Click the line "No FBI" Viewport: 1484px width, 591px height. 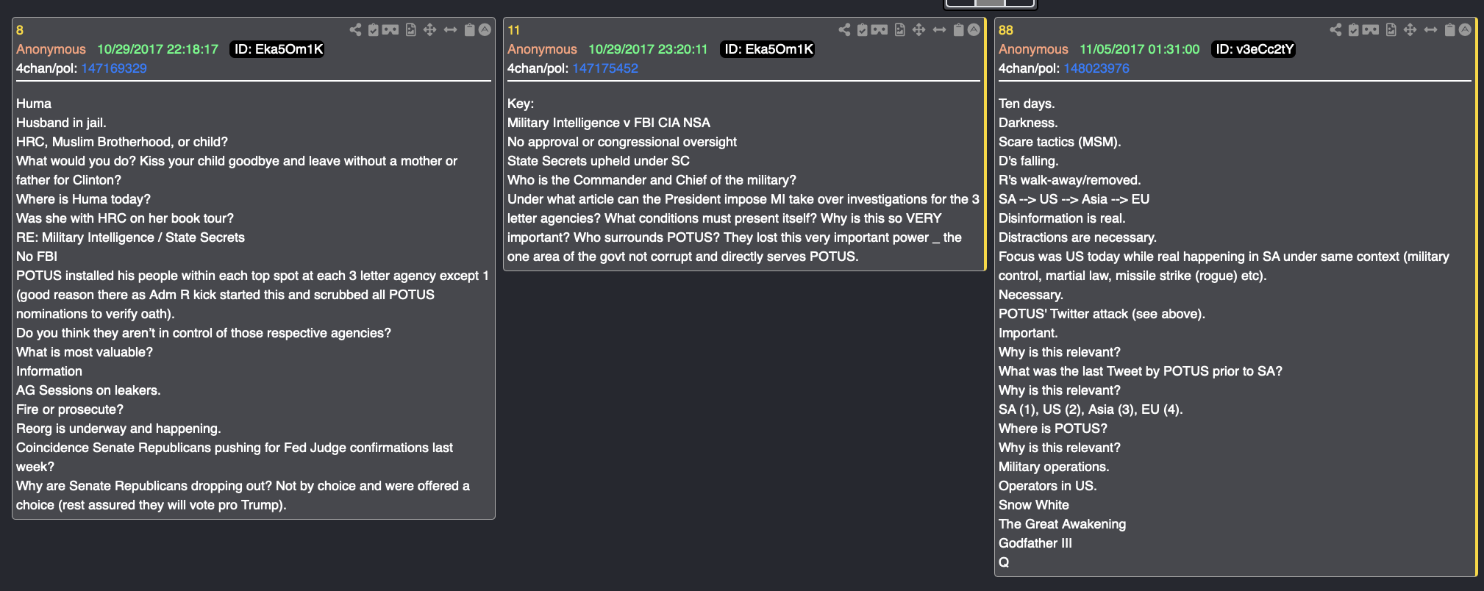click(x=37, y=257)
